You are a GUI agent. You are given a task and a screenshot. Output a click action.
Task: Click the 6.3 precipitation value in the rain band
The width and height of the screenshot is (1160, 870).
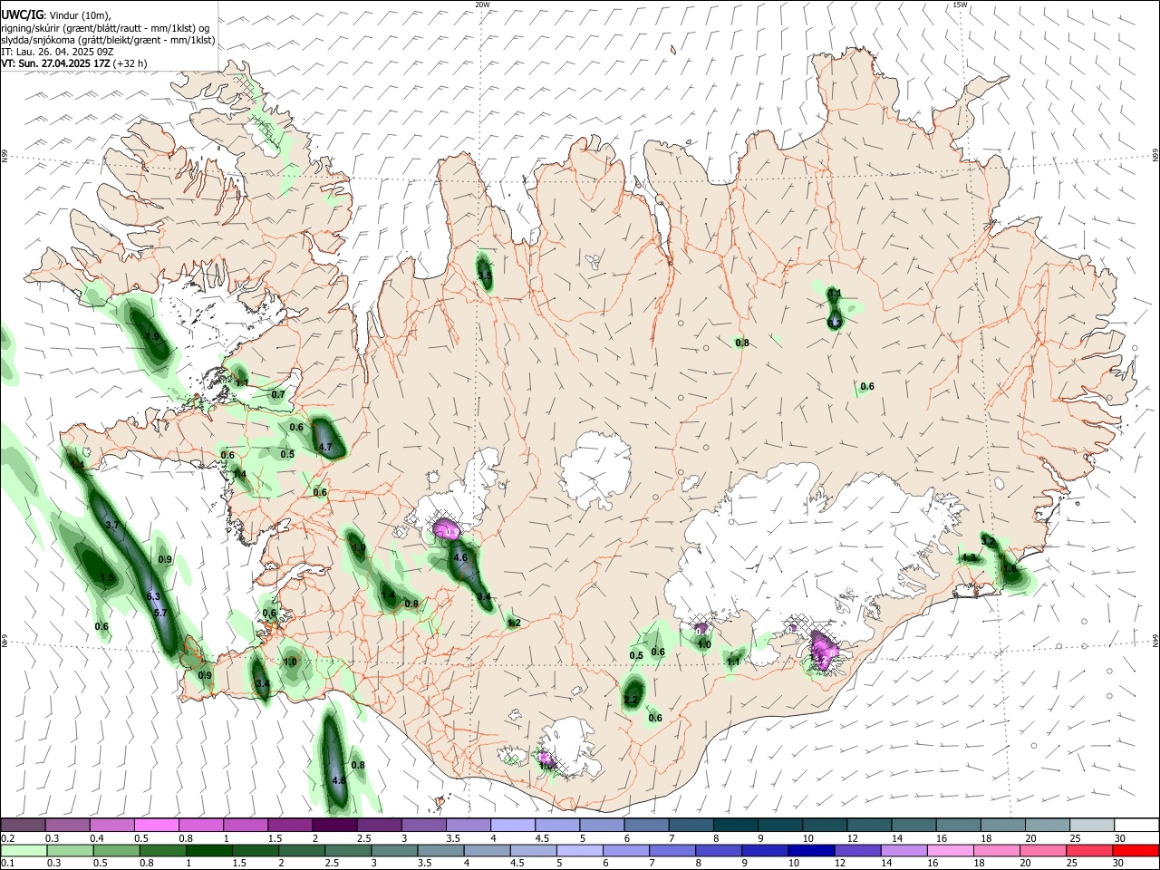153,595
